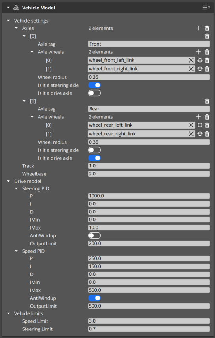
Task: Click the Front Axle tag field
Action: click(149, 44)
